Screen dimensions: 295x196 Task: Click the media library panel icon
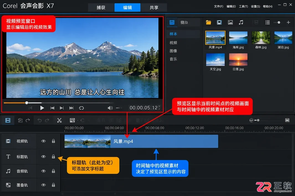[172, 23]
